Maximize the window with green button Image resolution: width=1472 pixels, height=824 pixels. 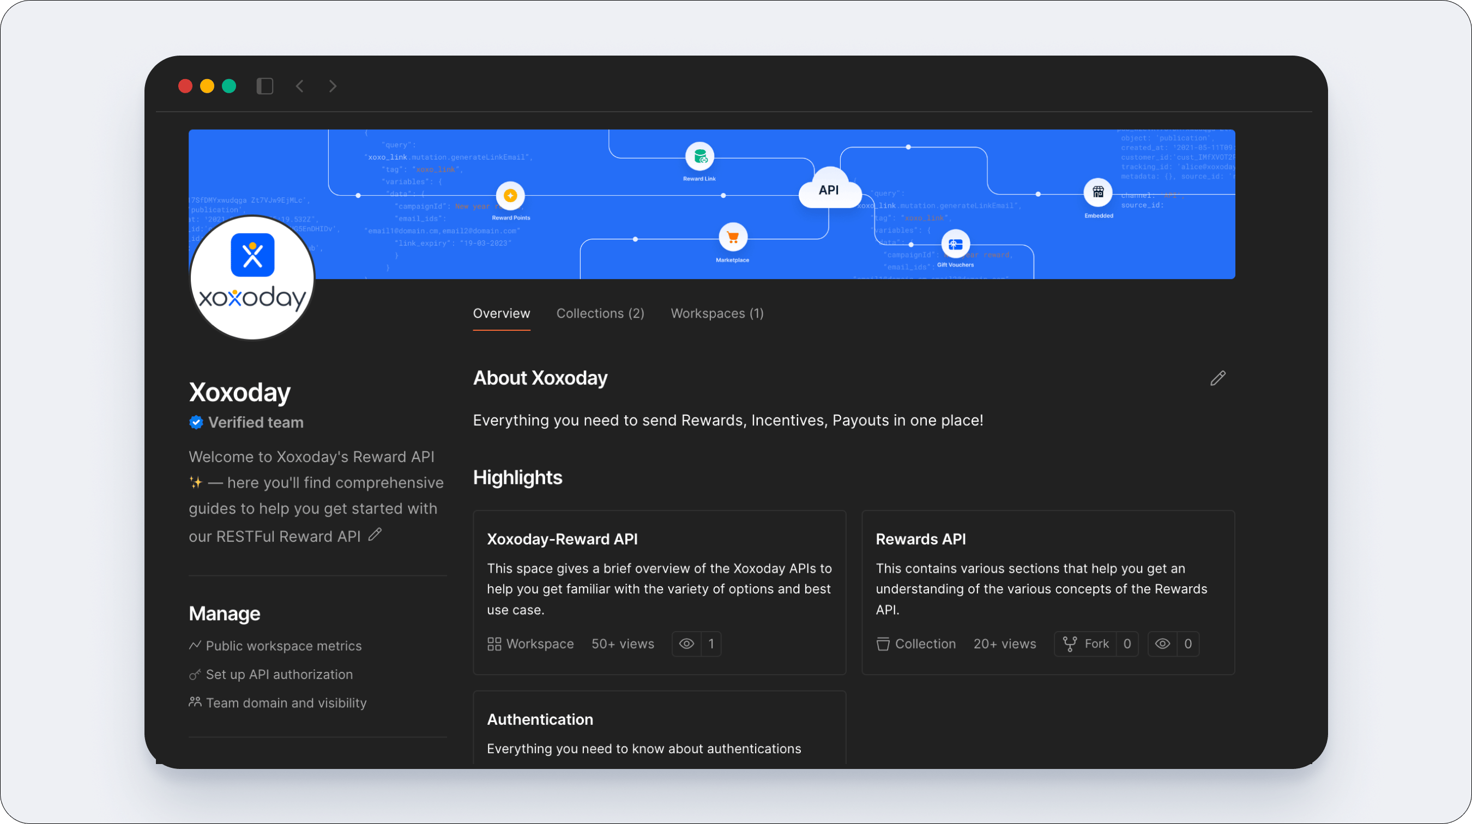tap(229, 86)
